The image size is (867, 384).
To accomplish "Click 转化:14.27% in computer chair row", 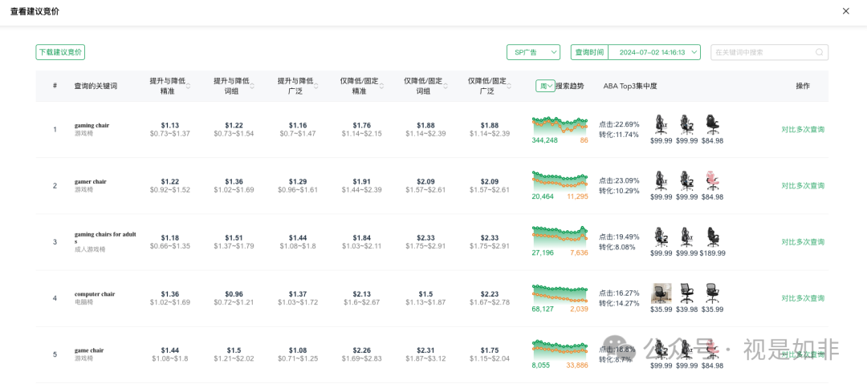I will (619, 303).
